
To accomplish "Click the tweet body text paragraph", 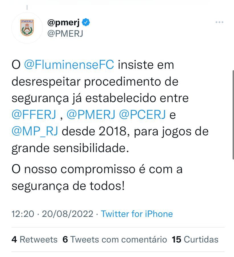I will 110,106.
